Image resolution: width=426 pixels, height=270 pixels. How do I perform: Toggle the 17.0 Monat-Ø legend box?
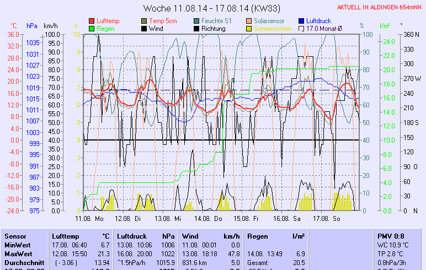tap(301, 29)
